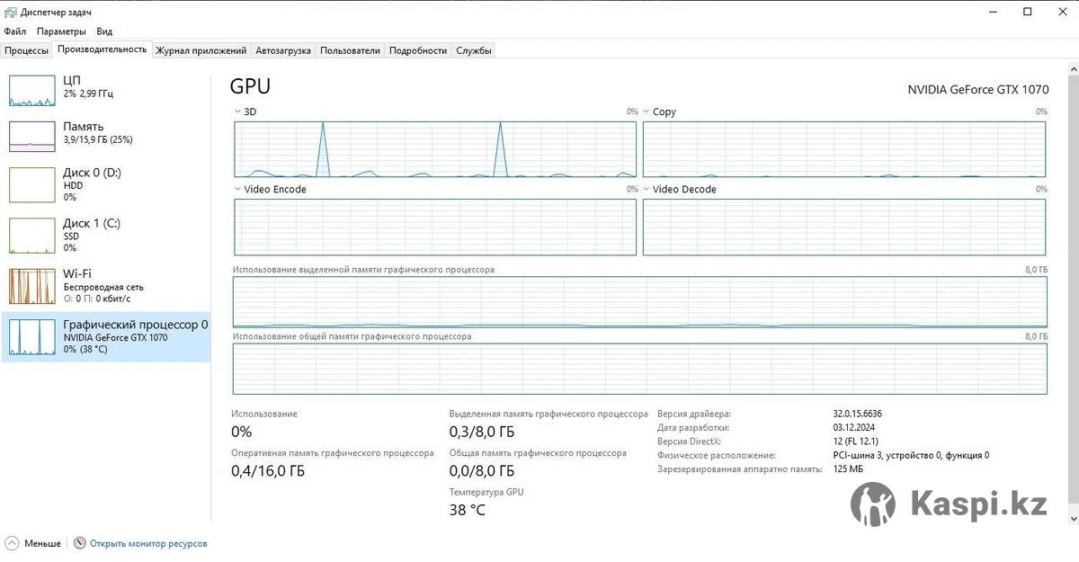Click the Меньше collapse arrow icon

pyautogui.click(x=12, y=543)
